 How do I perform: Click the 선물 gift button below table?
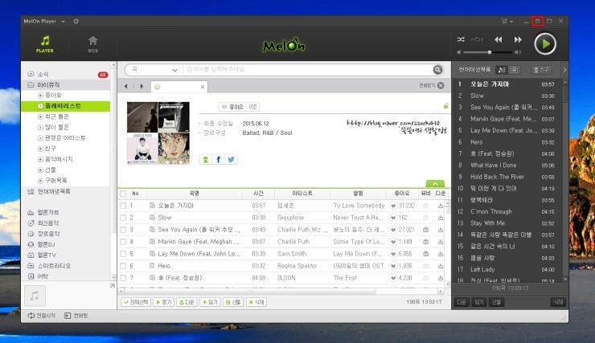[232, 302]
